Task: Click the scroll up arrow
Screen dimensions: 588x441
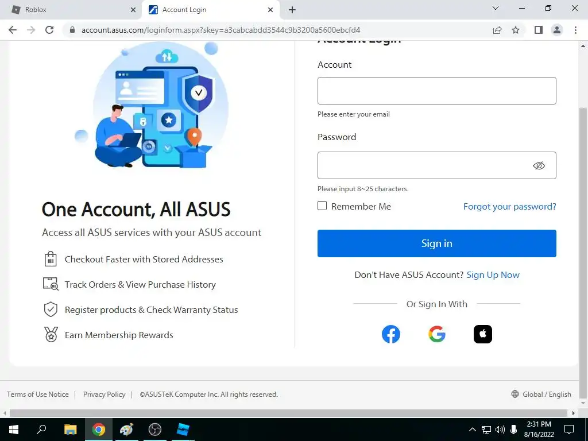Action: pyautogui.click(x=583, y=46)
